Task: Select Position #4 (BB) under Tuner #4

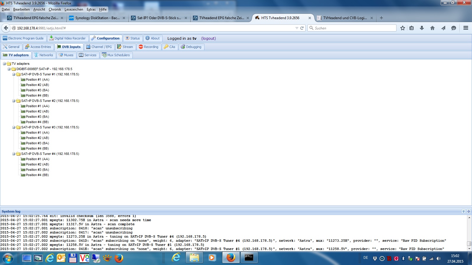Action: pyautogui.click(x=37, y=175)
